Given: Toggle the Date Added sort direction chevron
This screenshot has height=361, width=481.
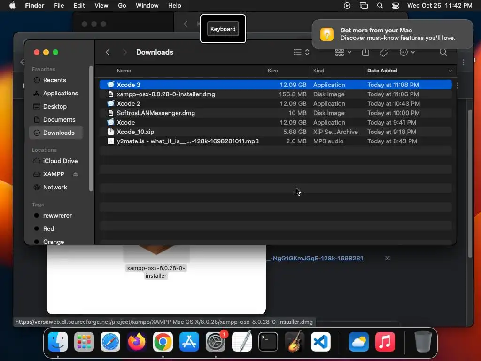Looking at the screenshot, I should [x=450, y=71].
